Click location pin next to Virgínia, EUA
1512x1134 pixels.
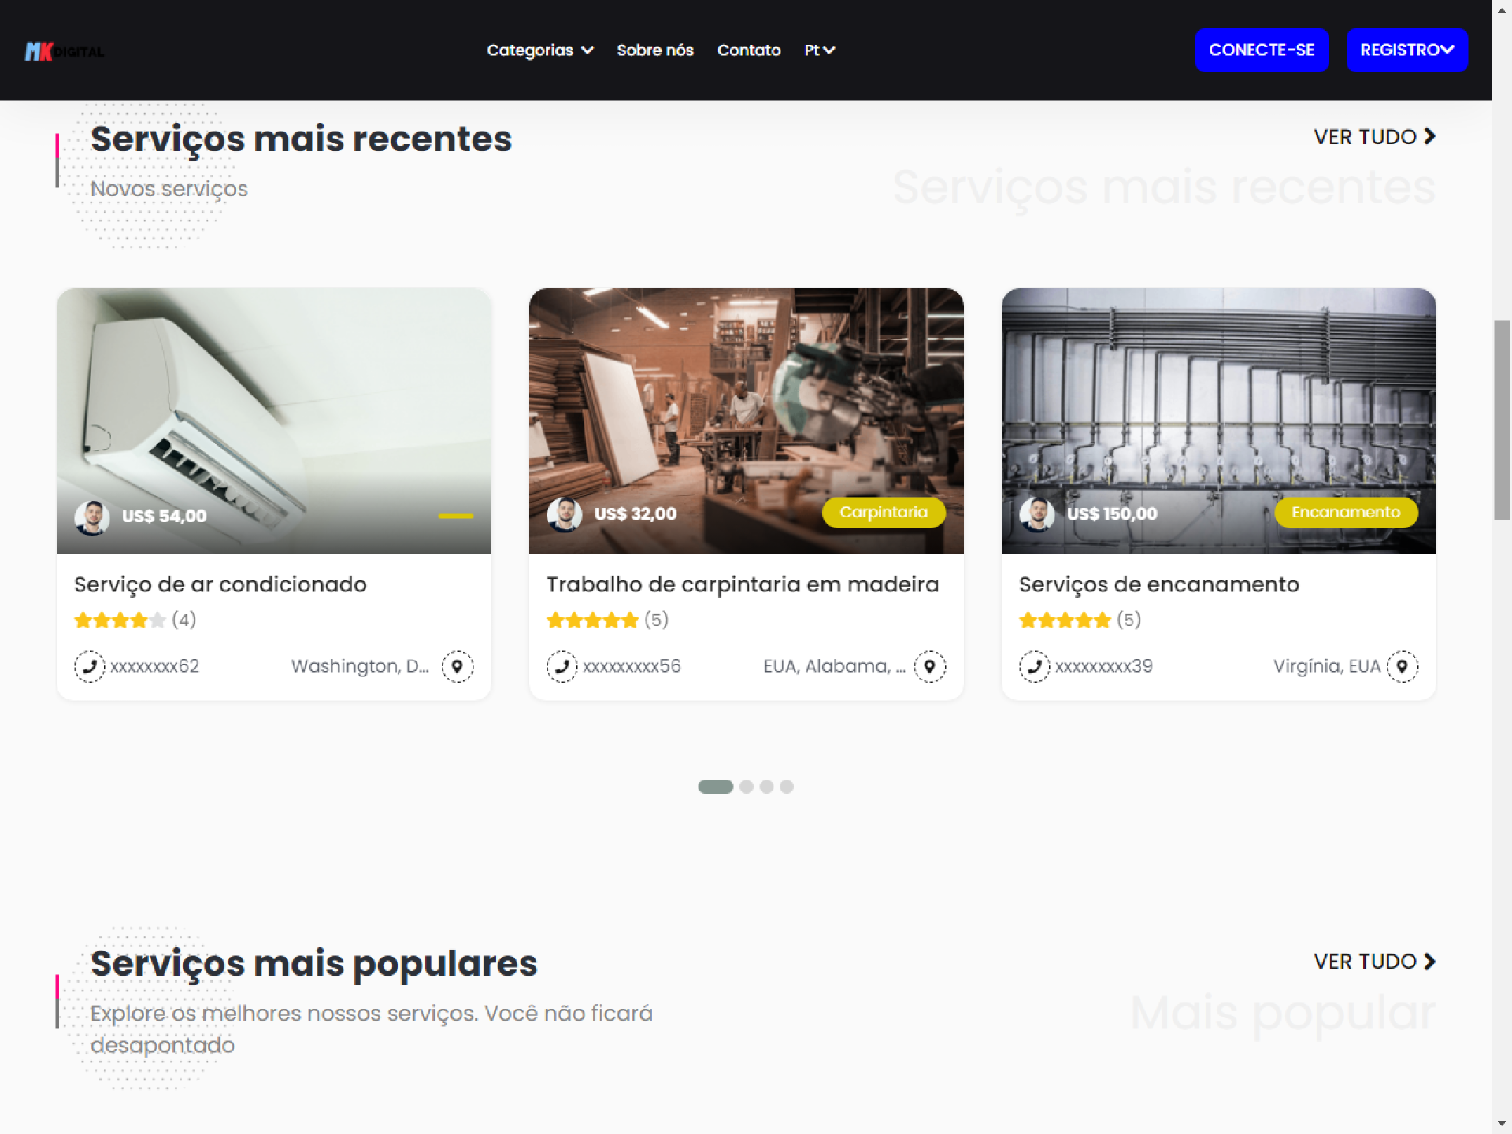pyautogui.click(x=1402, y=666)
